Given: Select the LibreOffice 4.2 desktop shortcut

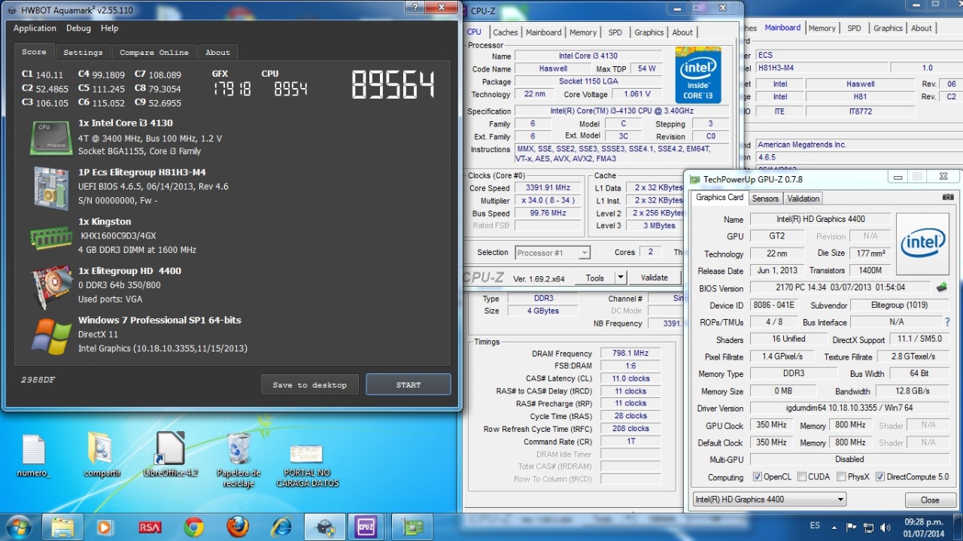Looking at the screenshot, I should 170,455.
